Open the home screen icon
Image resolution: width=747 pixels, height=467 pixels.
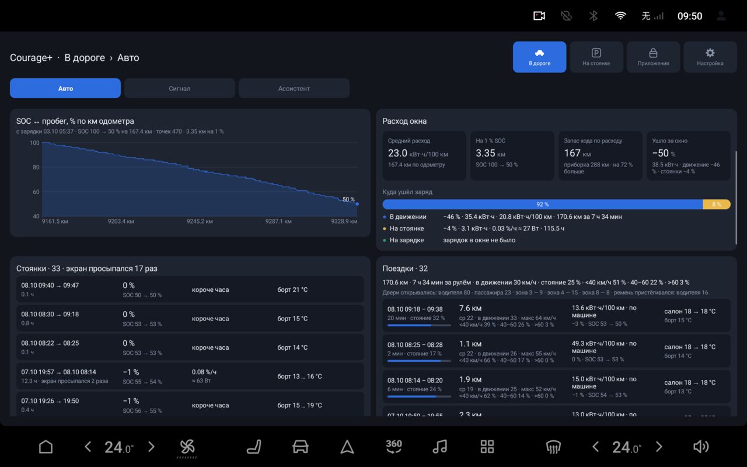pos(46,447)
